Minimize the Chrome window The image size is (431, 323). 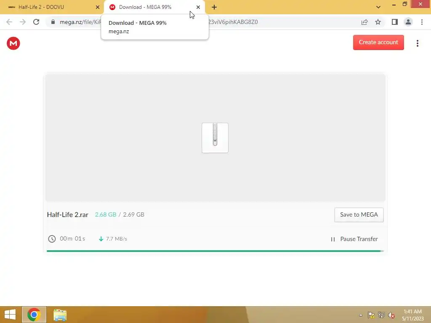394,4
